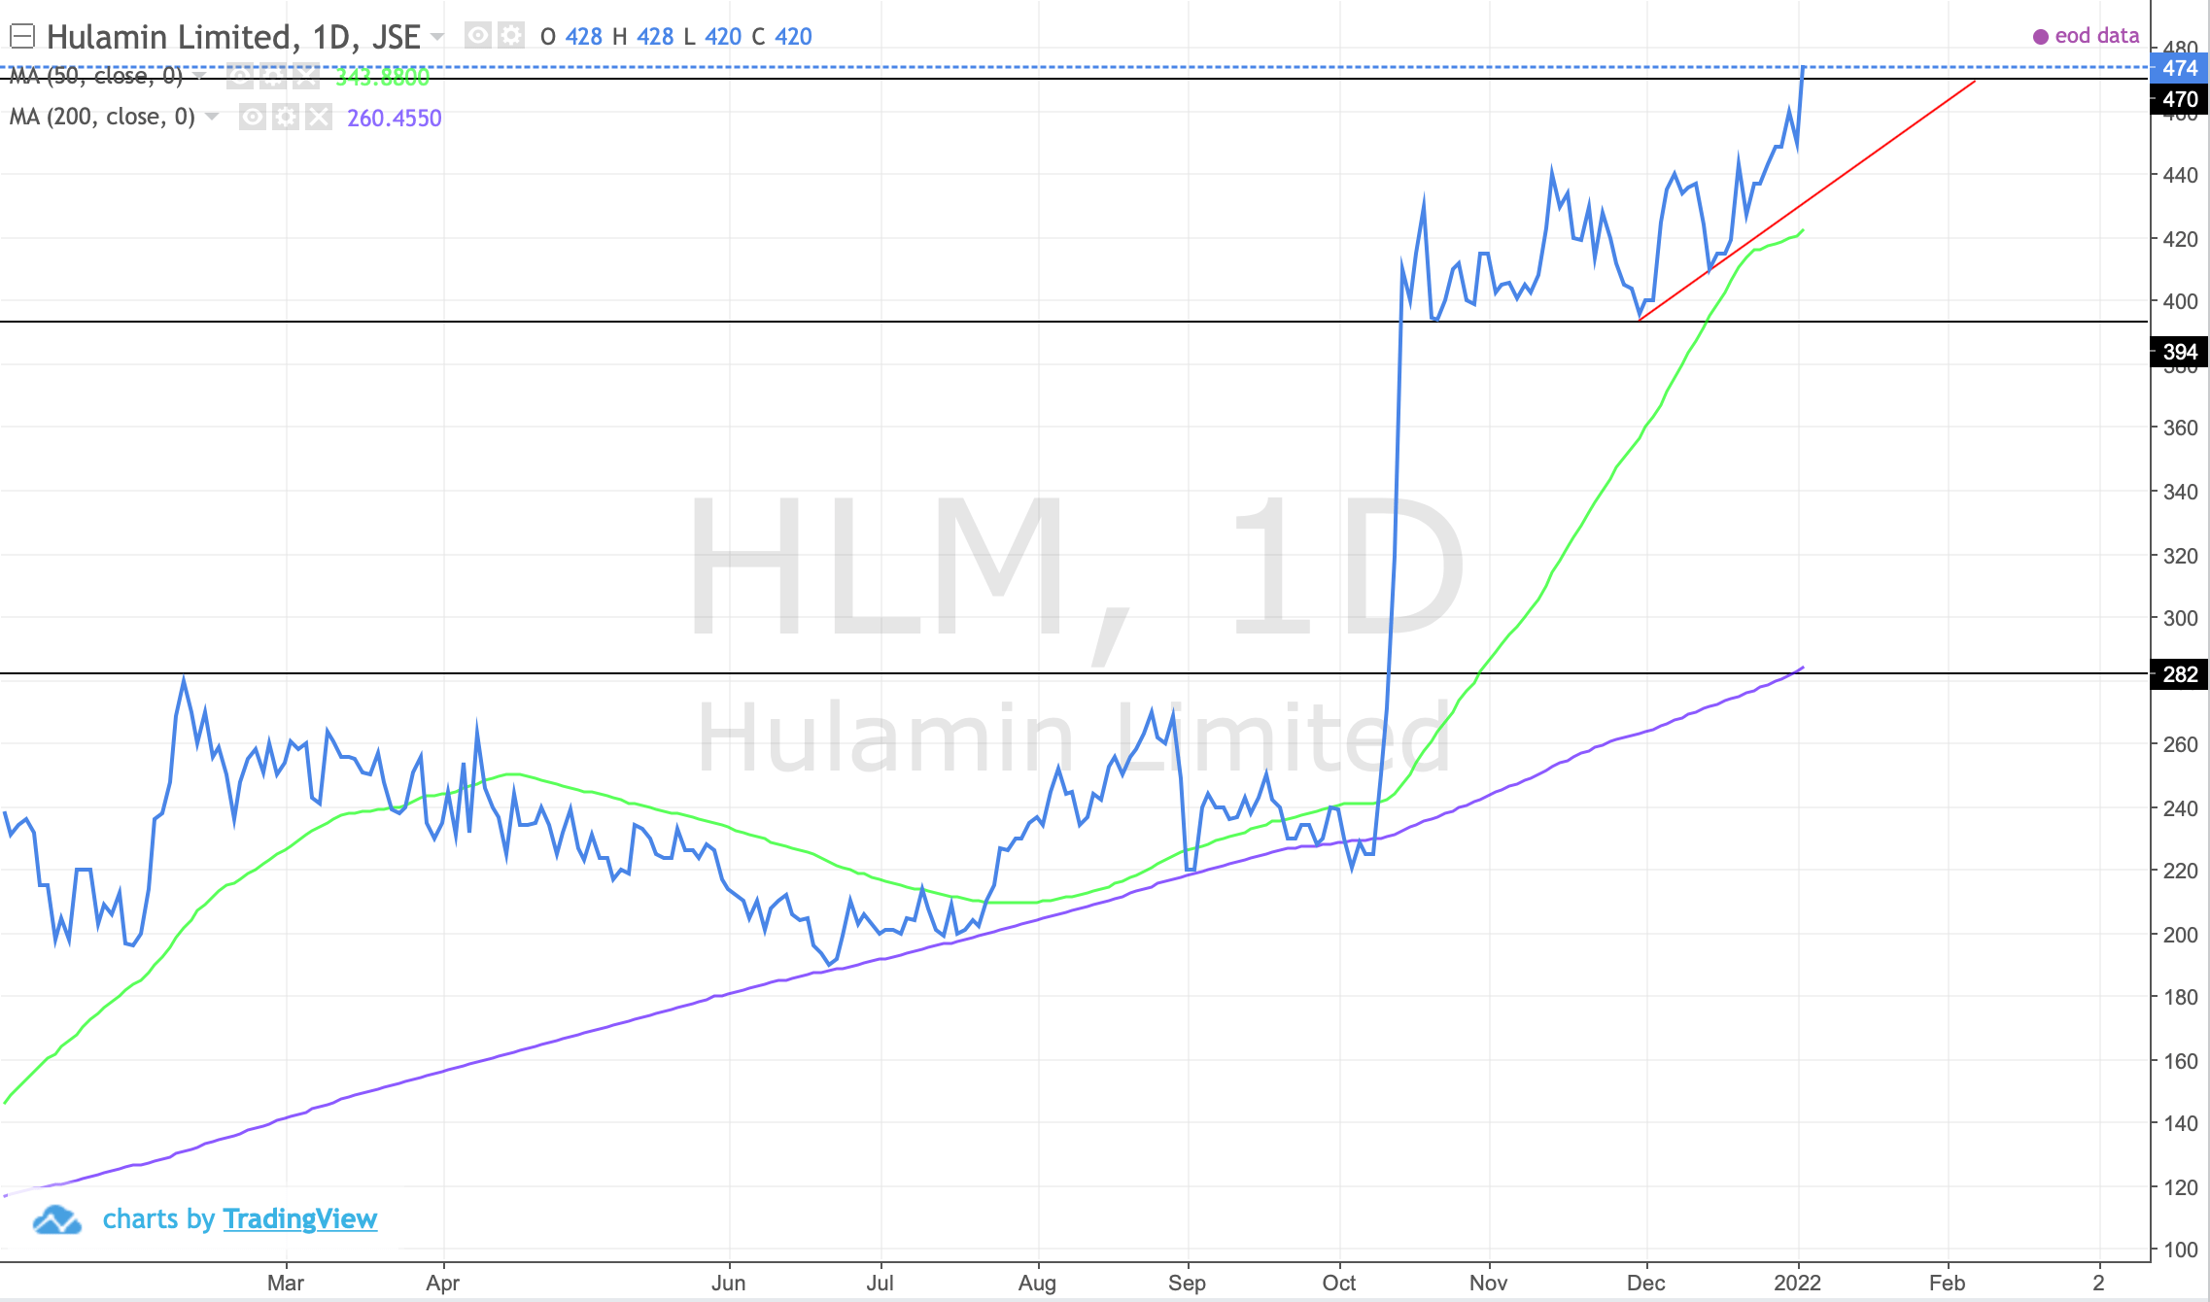
Task: Open the MA 200 indicator dropdown arrow
Action: point(212,117)
